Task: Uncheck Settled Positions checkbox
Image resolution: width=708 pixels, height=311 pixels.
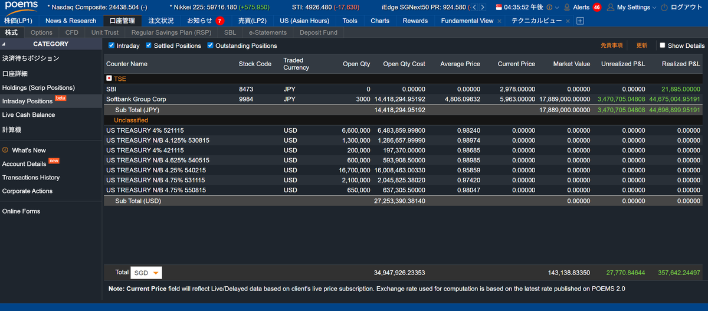Action: (x=149, y=45)
